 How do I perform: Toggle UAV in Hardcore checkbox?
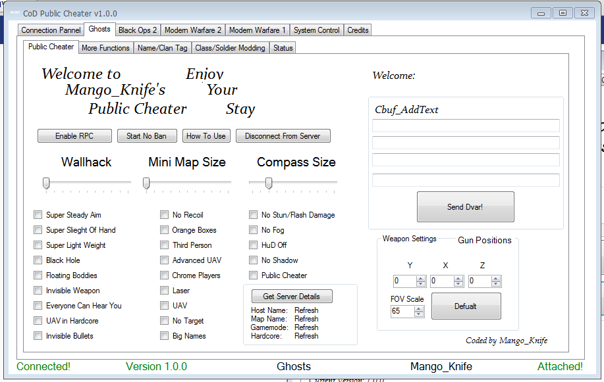38,321
